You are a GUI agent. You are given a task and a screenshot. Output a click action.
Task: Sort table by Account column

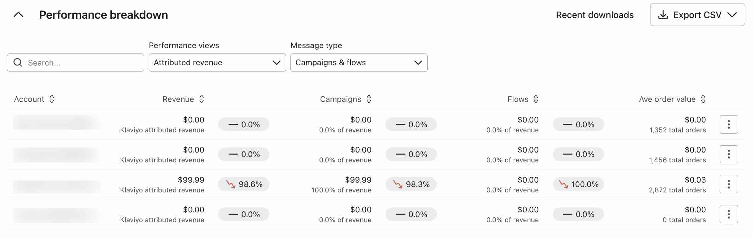[x=52, y=99]
